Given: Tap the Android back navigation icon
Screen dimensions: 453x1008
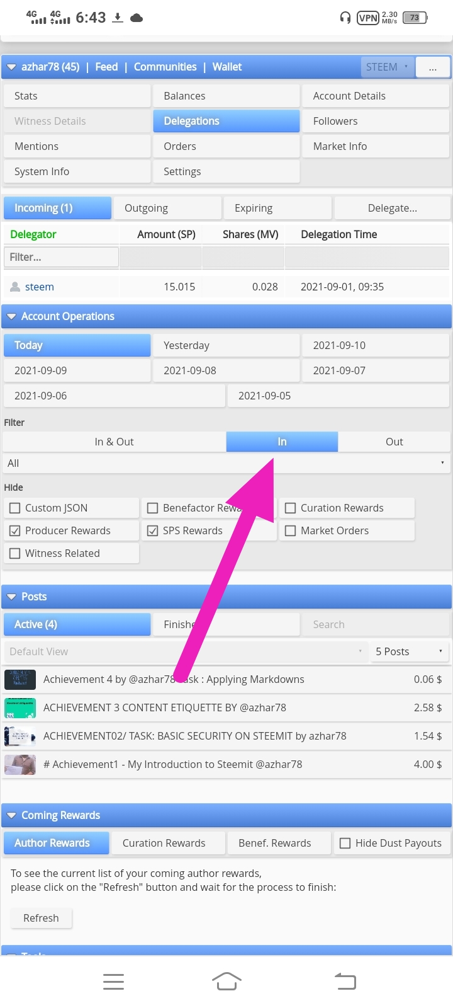Looking at the screenshot, I should click(x=345, y=981).
